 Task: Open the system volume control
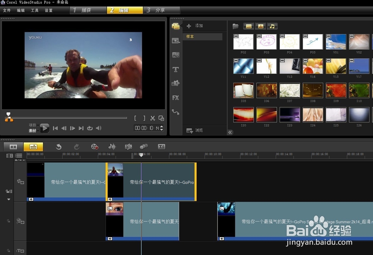[x=98, y=128]
